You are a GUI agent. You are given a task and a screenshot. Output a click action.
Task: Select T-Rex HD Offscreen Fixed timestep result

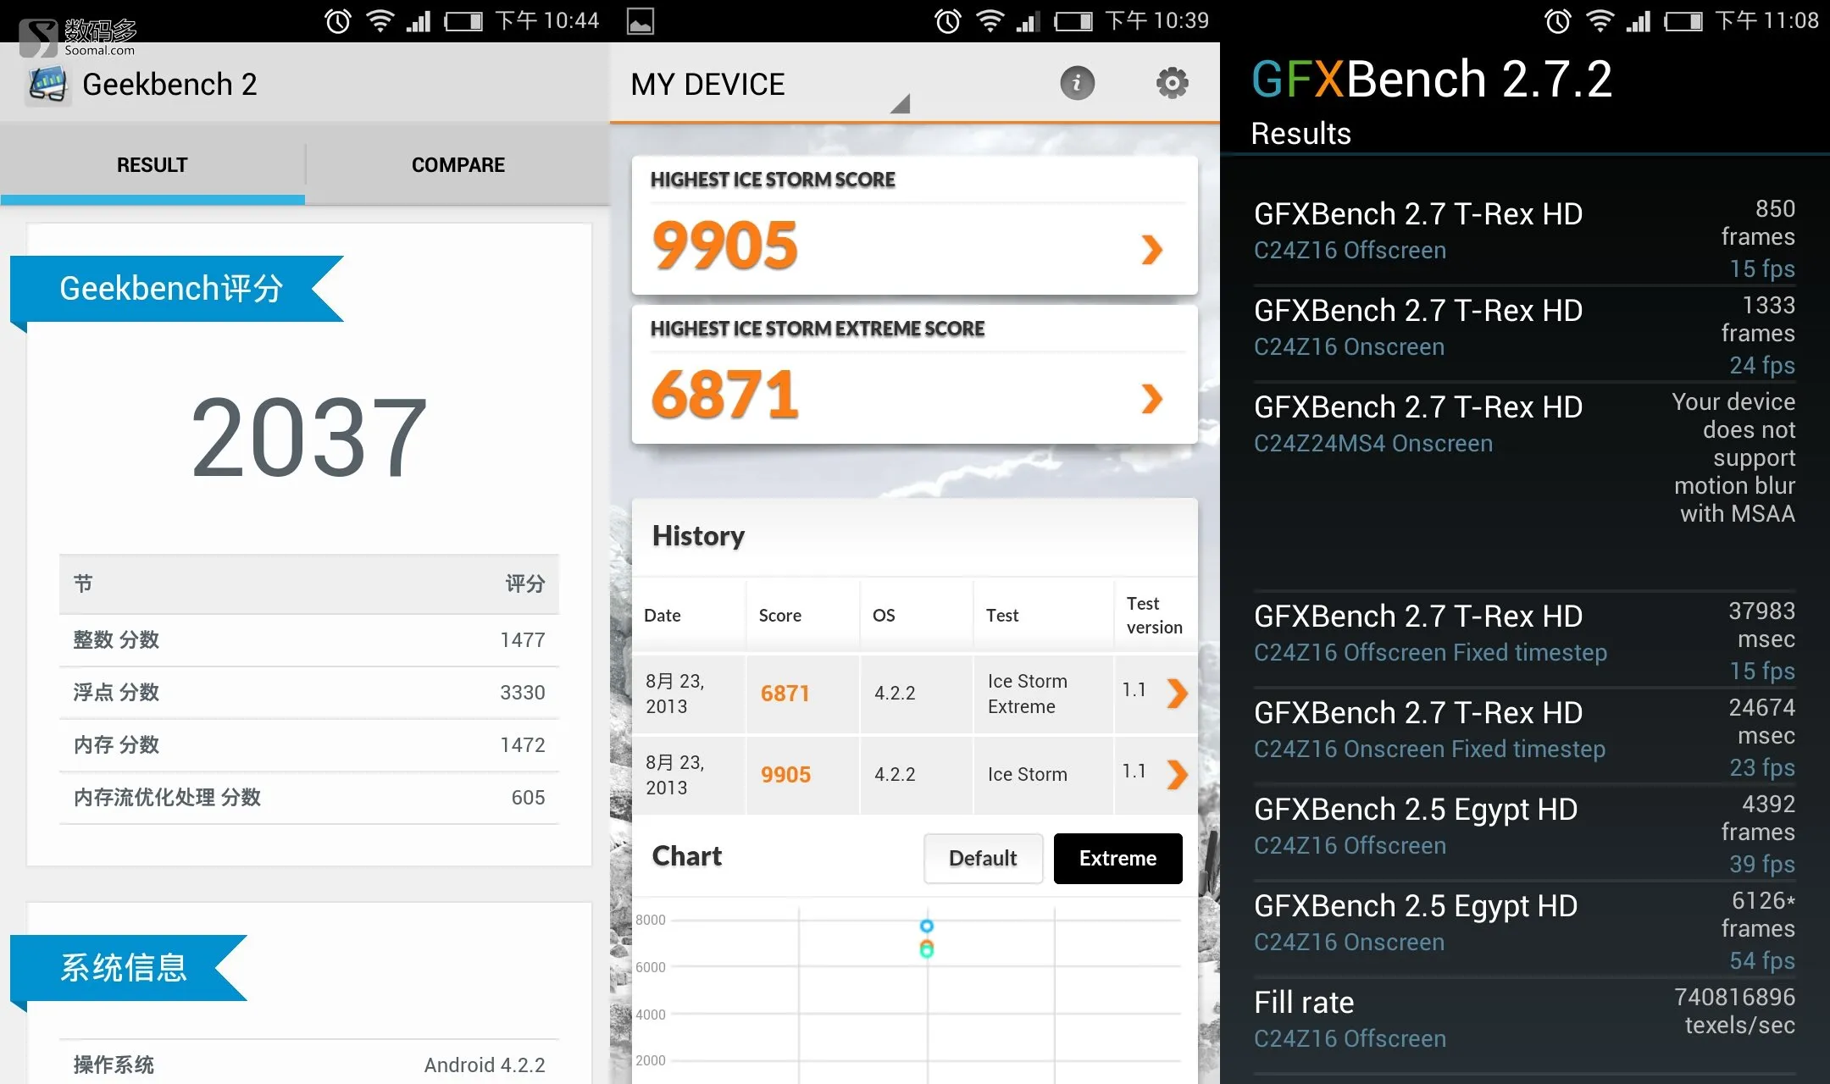point(1524,639)
